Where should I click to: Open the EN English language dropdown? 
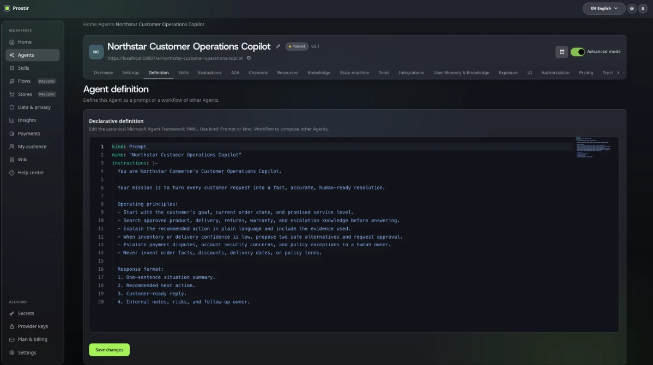coord(603,8)
